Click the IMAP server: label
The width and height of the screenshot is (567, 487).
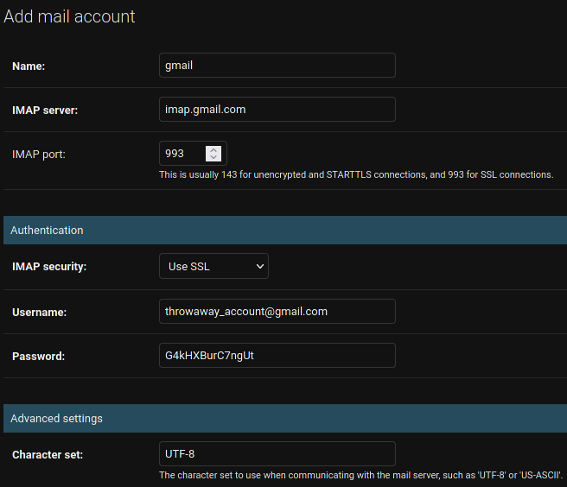[x=45, y=111]
